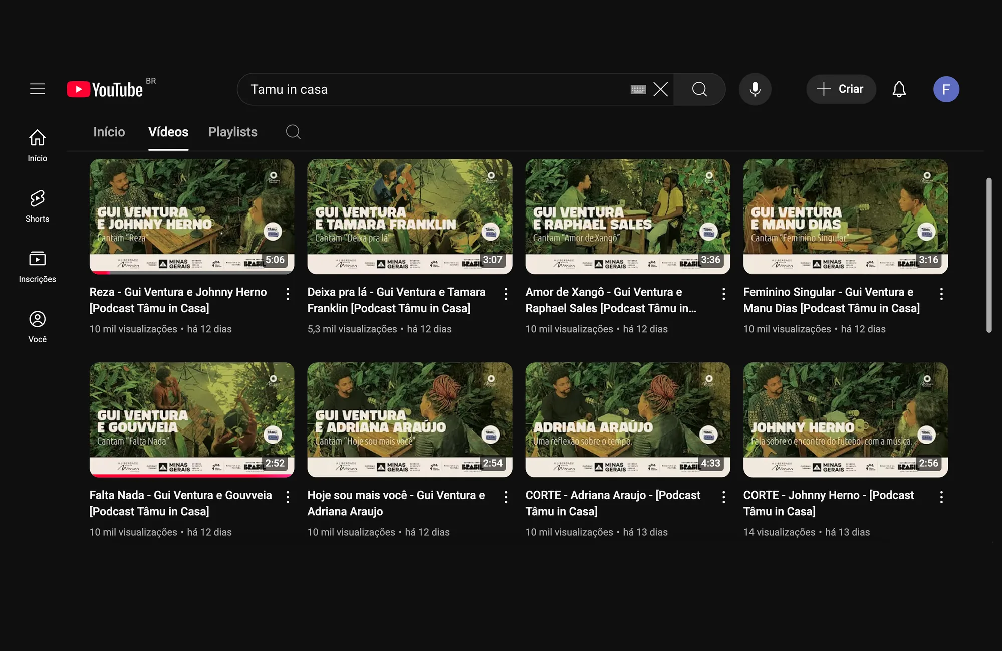The image size is (1002, 651).
Task: Click the YouTube logo
Action: 105,89
